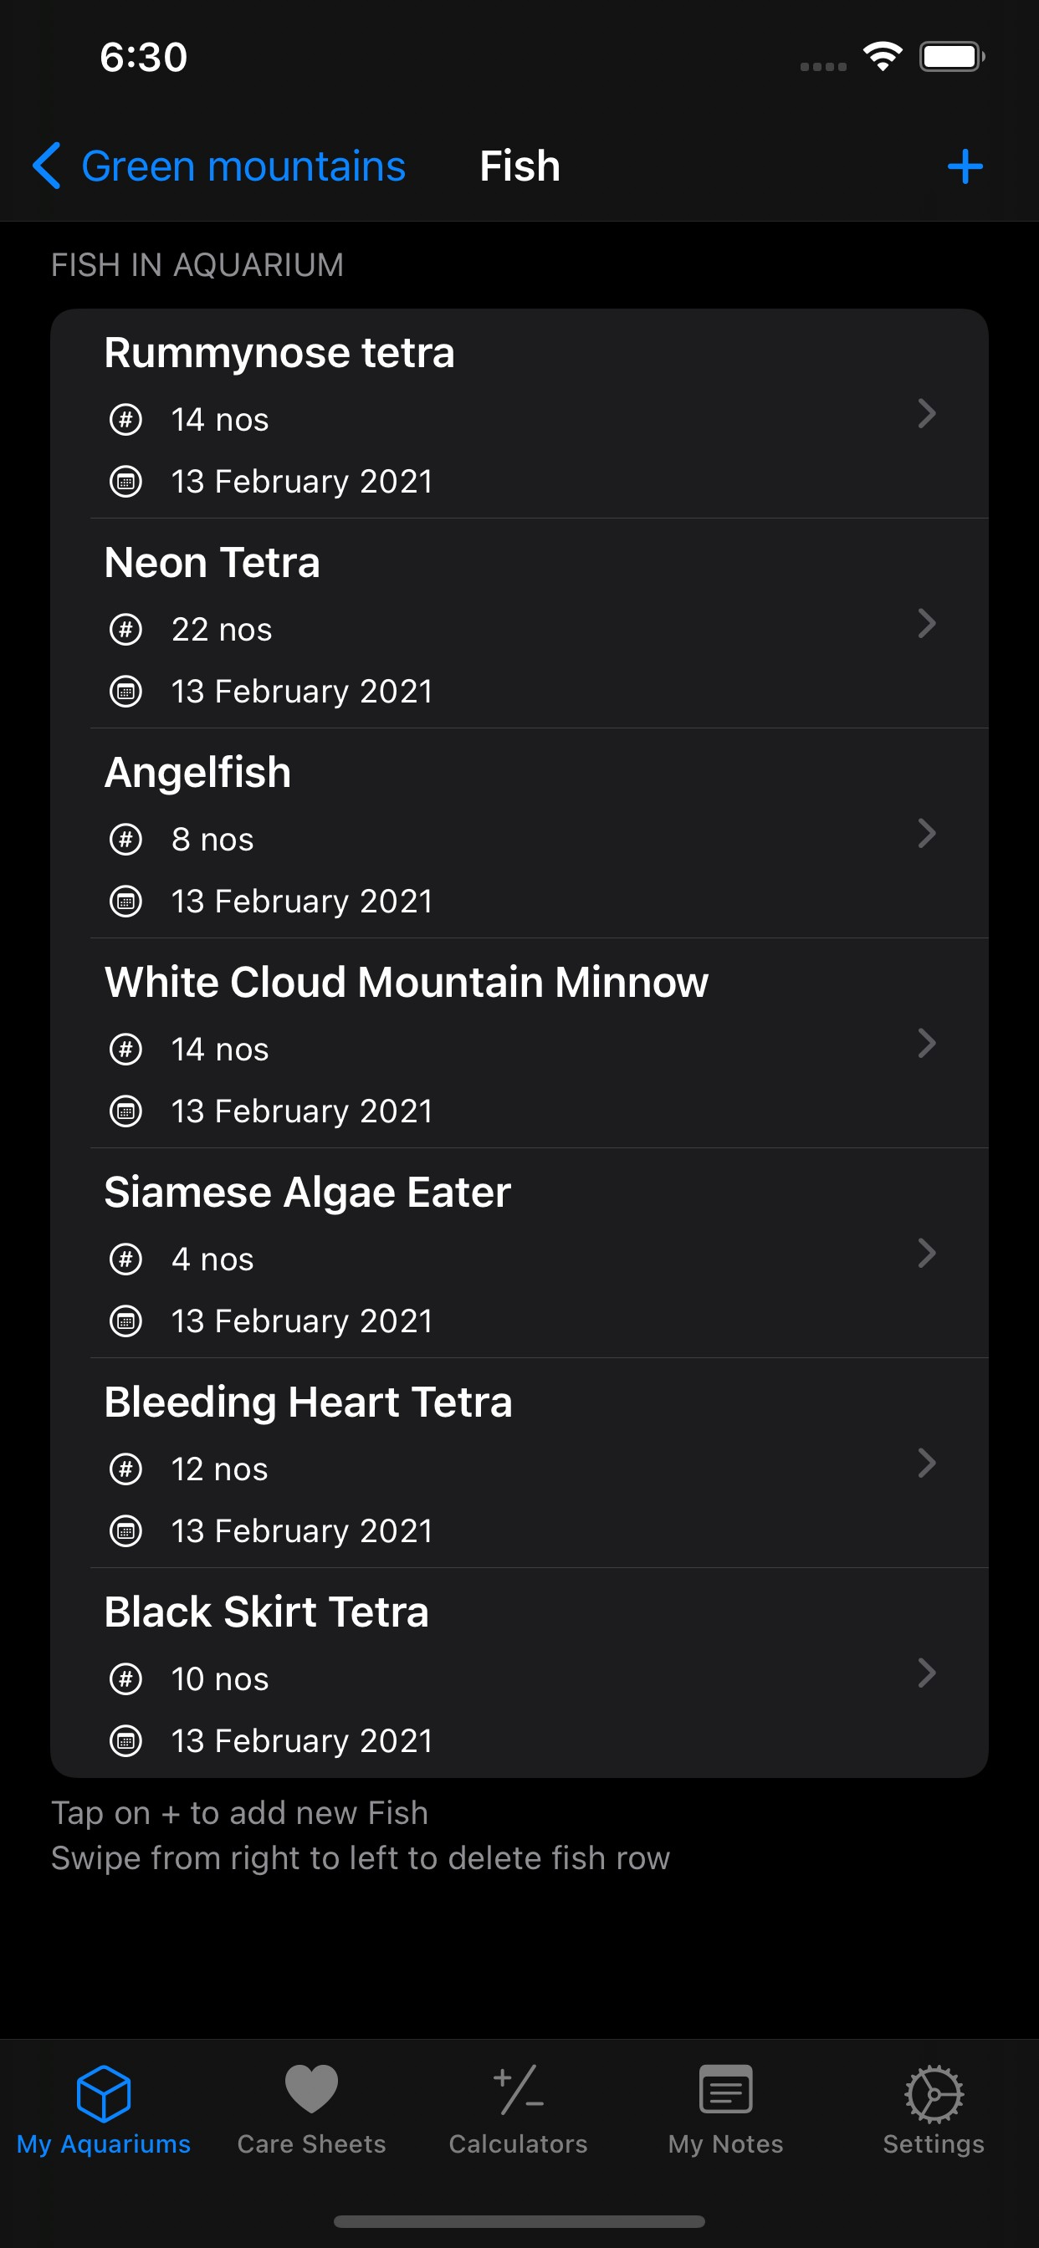Tap the count icon under Rummynose tetra
1039x2248 pixels.
[125, 420]
